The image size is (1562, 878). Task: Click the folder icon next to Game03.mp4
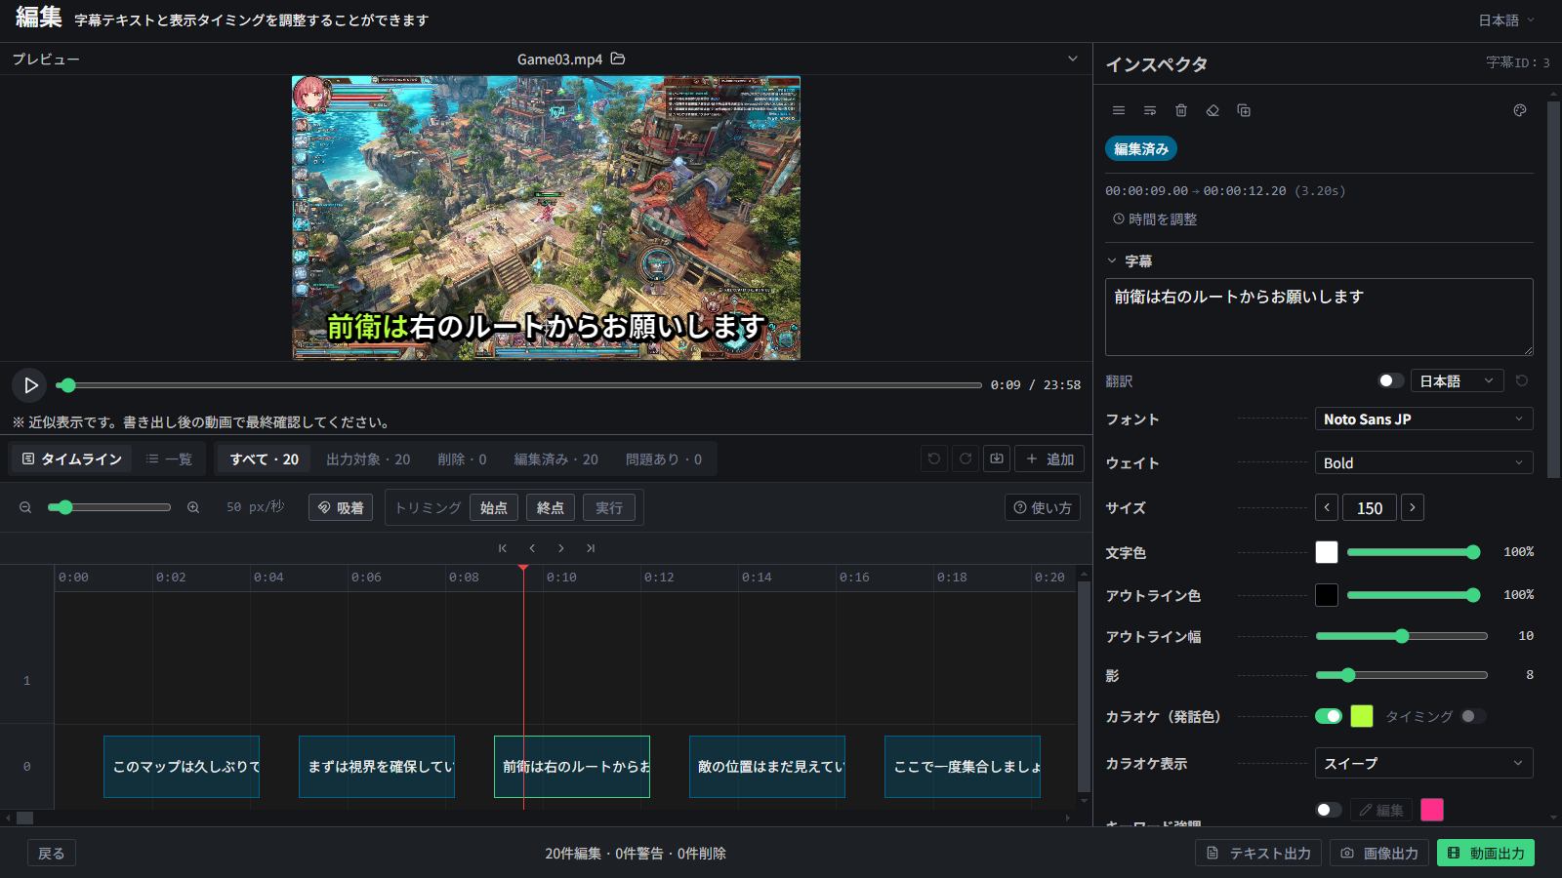coord(618,59)
